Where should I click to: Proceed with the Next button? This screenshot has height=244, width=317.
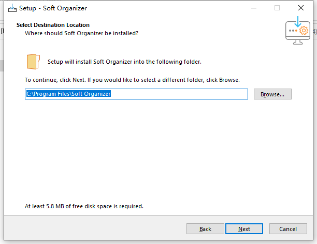(244, 229)
